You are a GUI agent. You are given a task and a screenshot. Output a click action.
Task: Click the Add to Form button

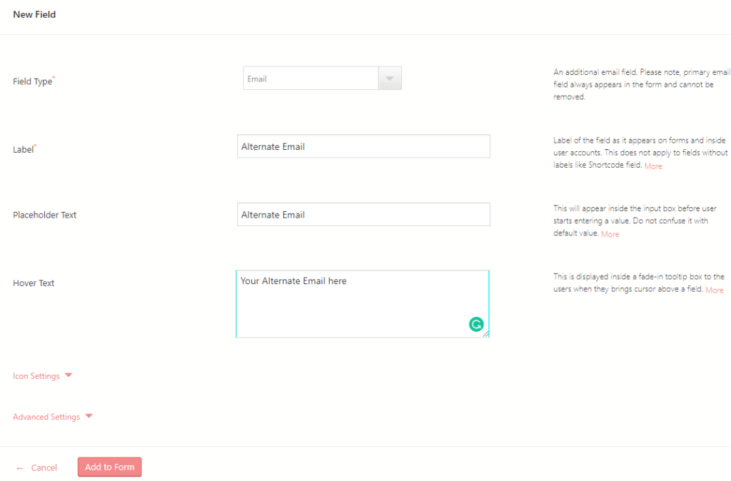pos(109,467)
